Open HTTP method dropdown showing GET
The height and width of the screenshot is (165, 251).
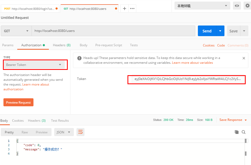(x=16, y=31)
